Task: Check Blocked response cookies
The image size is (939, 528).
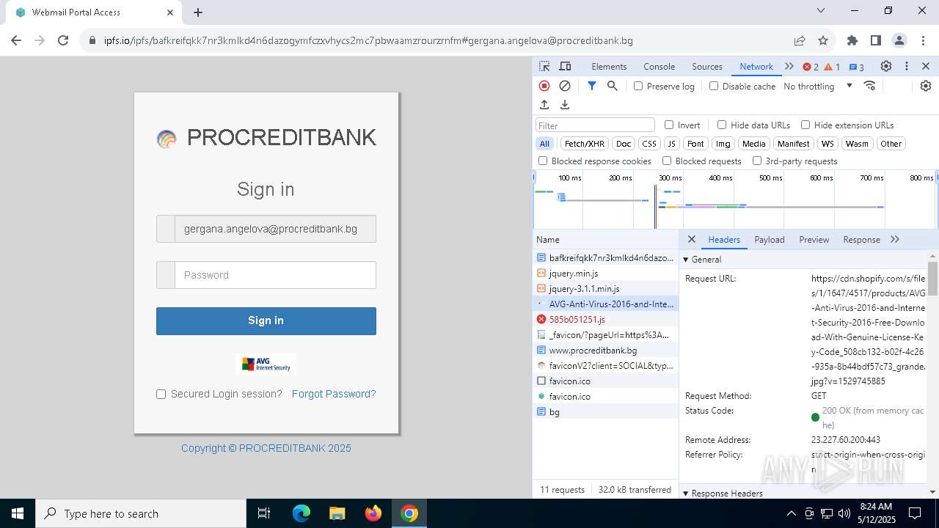Action: (x=543, y=161)
